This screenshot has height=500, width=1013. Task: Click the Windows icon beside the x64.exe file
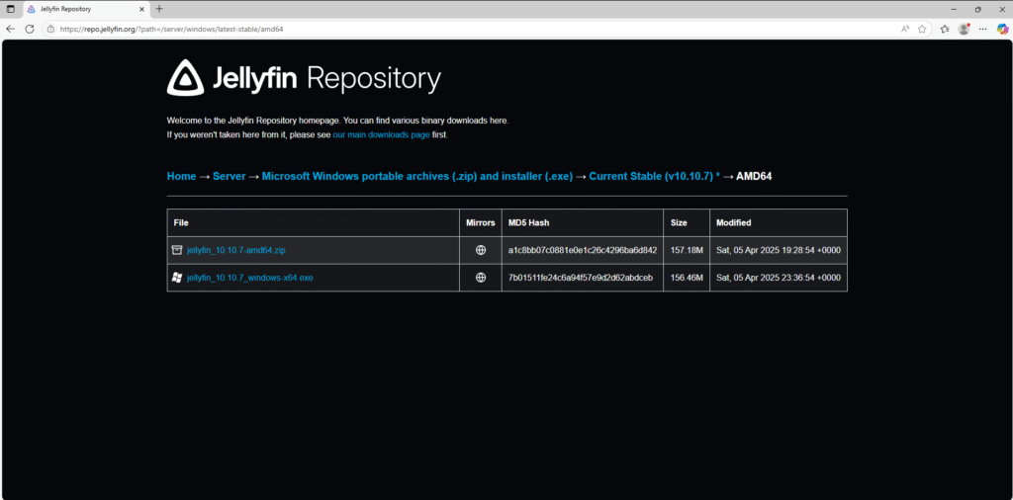click(x=177, y=278)
